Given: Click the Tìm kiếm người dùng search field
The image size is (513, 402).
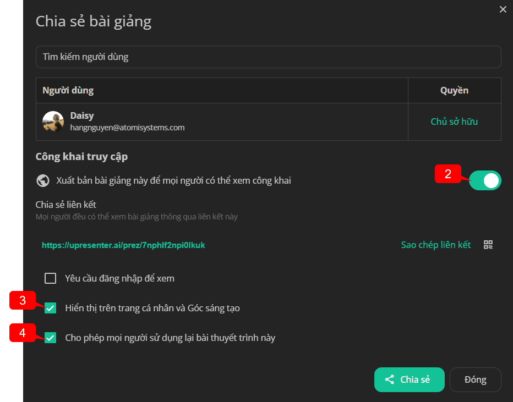Looking at the screenshot, I should (x=268, y=57).
